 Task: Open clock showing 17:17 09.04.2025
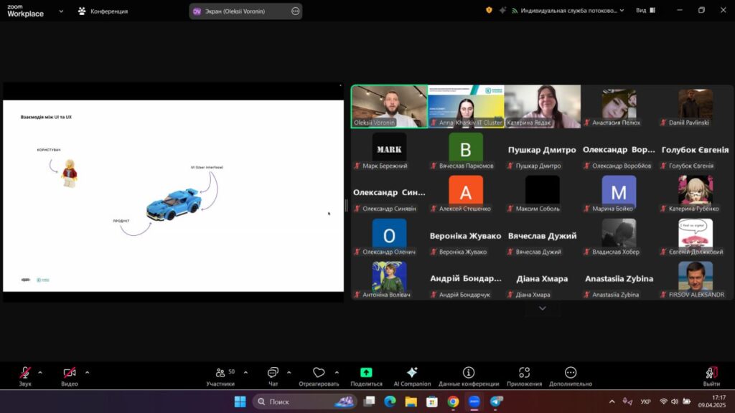(x=712, y=402)
